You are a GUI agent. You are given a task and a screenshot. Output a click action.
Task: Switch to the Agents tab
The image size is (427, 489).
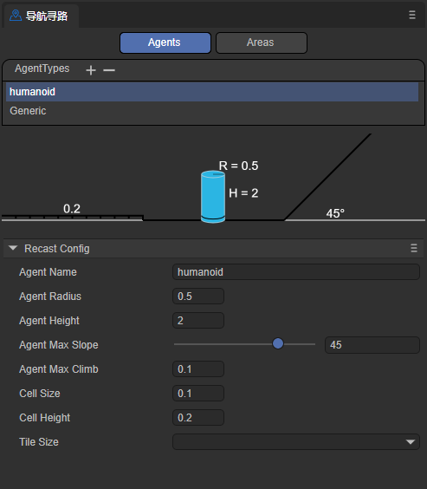tap(165, 42)
